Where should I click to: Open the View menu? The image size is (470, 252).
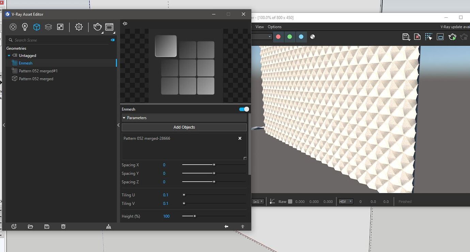coord(260,27)
